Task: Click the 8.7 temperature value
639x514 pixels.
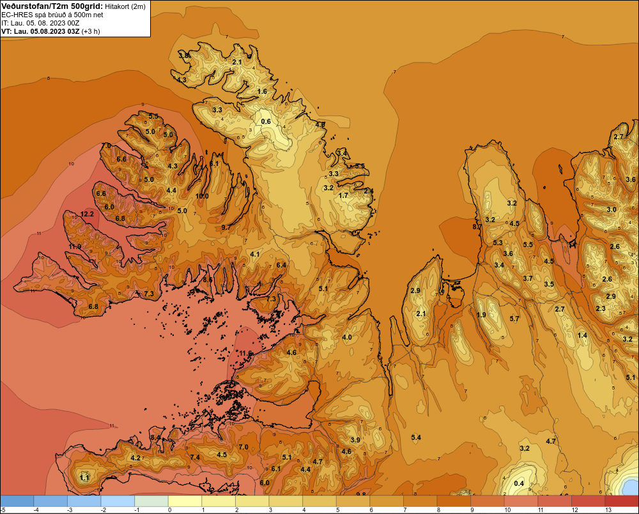Action: 477,227
